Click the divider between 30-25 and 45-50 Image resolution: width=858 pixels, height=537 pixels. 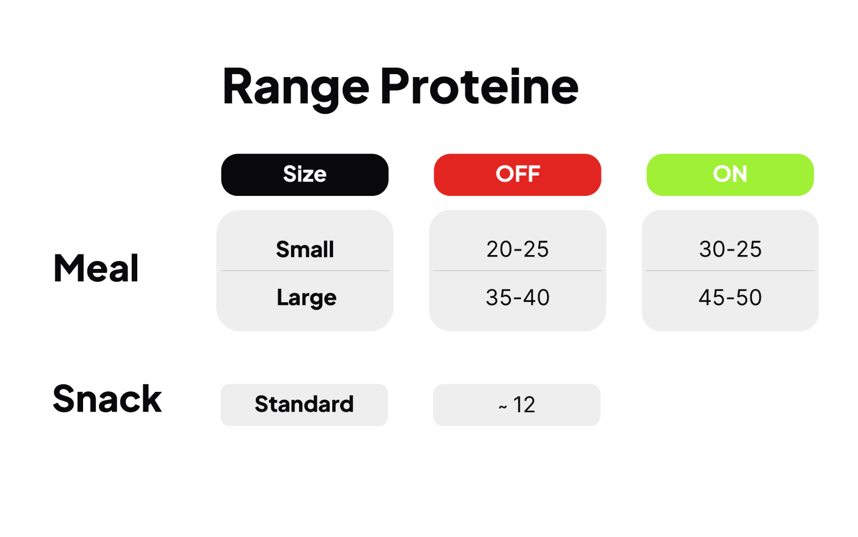point(730,271)
